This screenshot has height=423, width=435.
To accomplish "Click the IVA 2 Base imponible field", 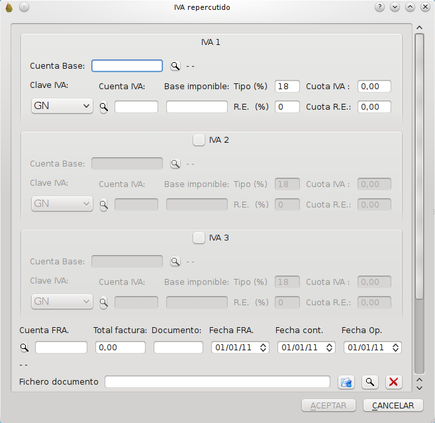I will (x=197, y=205).
